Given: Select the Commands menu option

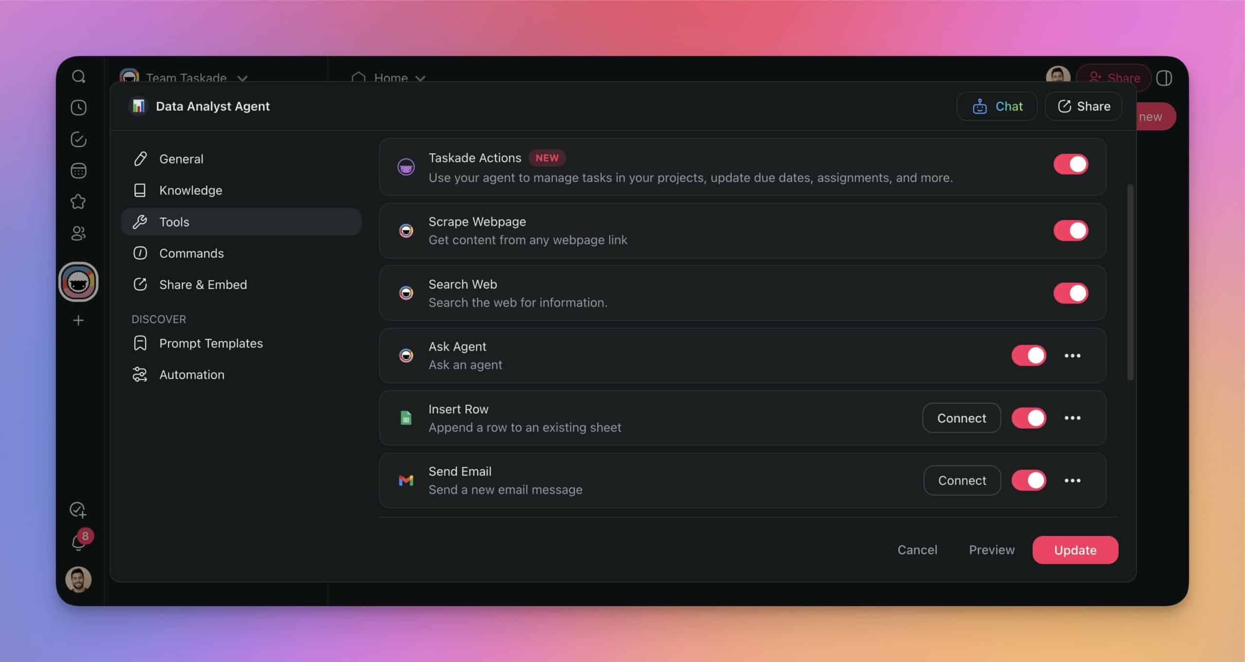Looking at the screenshot, I should (191, 253).
